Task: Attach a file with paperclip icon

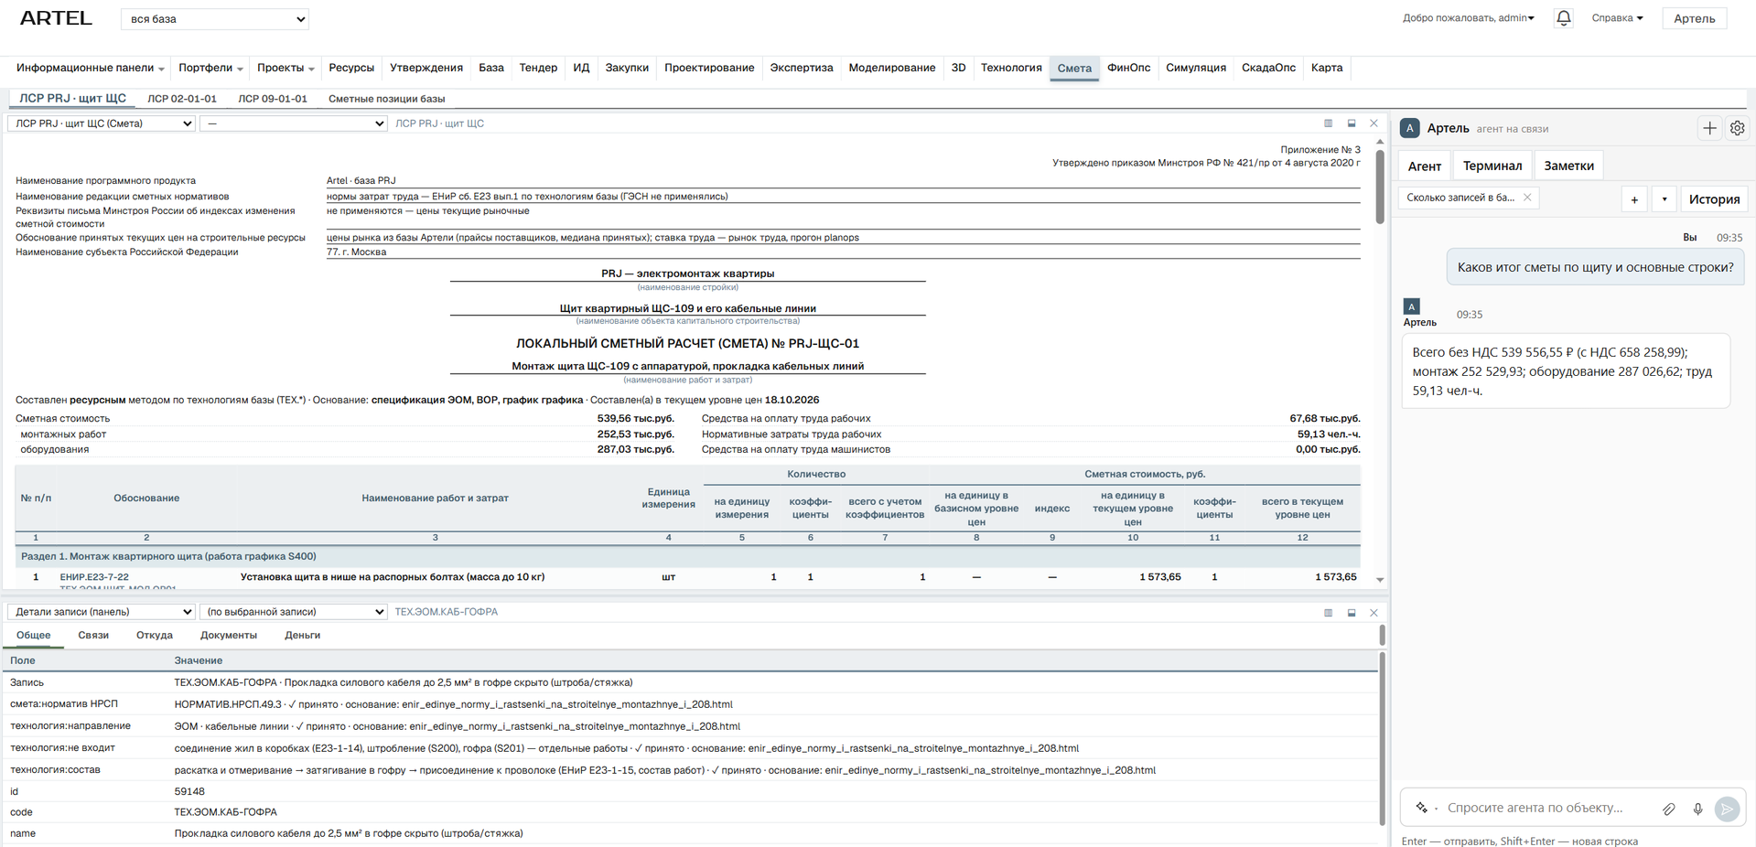Action: [1669, 809]
